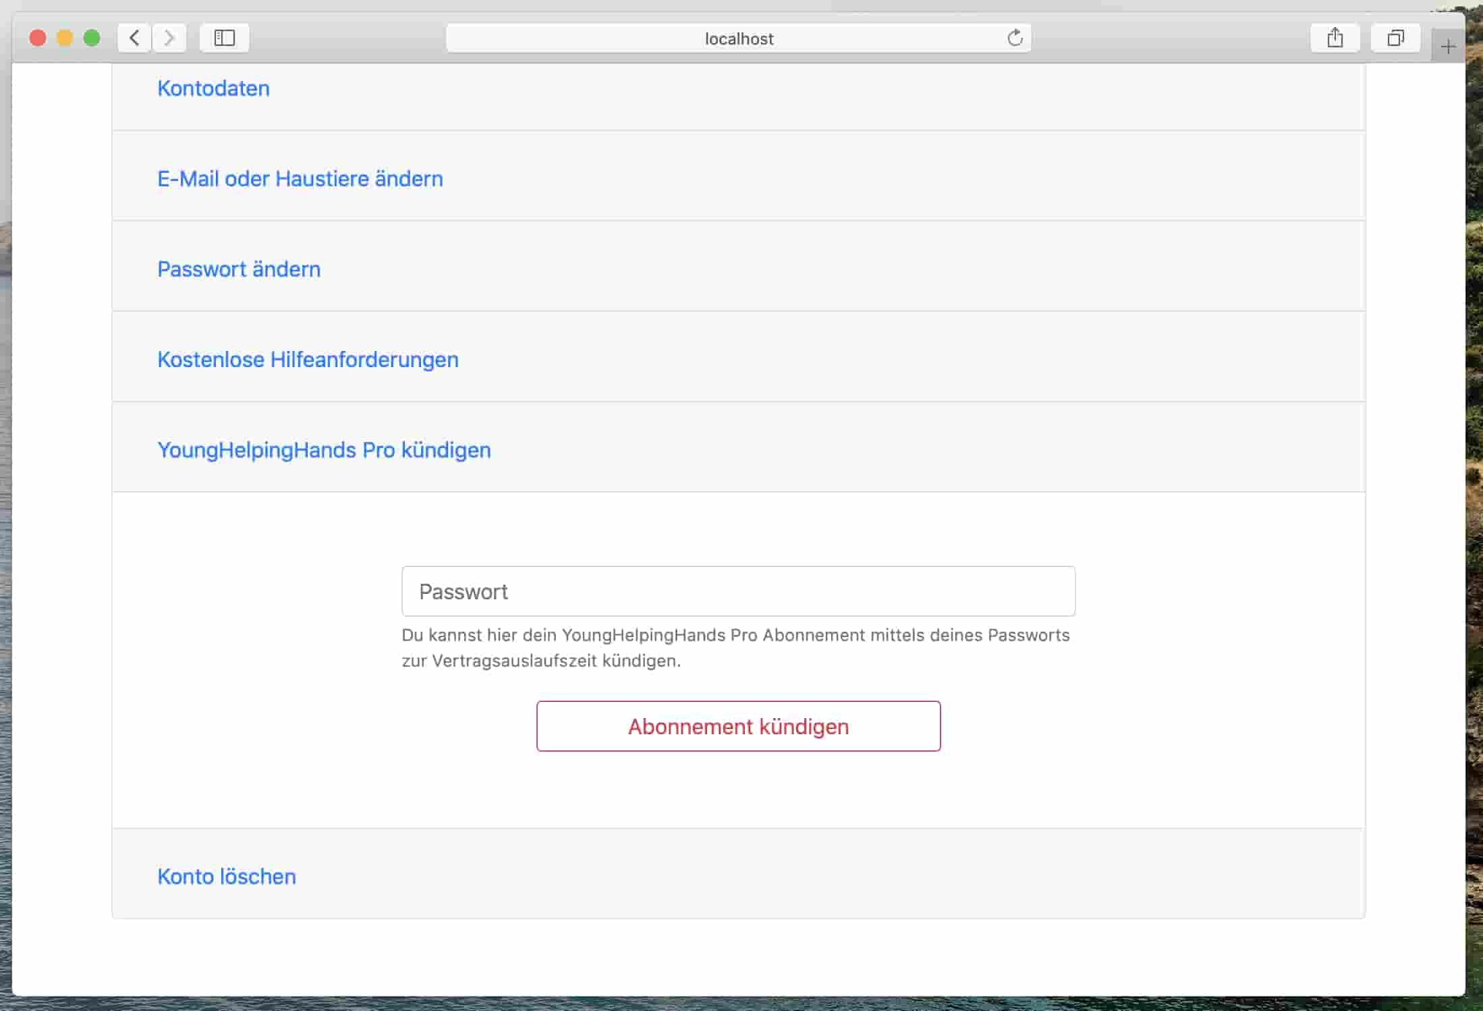Click the 'Du kannst hier dein YoungHelpingHands' help text
Viewport: 1483px width, 1011px height.
[x=735, y=648]
